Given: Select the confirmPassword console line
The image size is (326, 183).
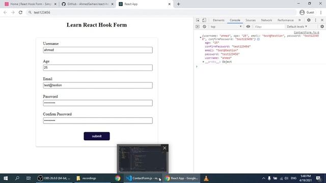Looking at the screenshot, I should click(x=228, y=47).
